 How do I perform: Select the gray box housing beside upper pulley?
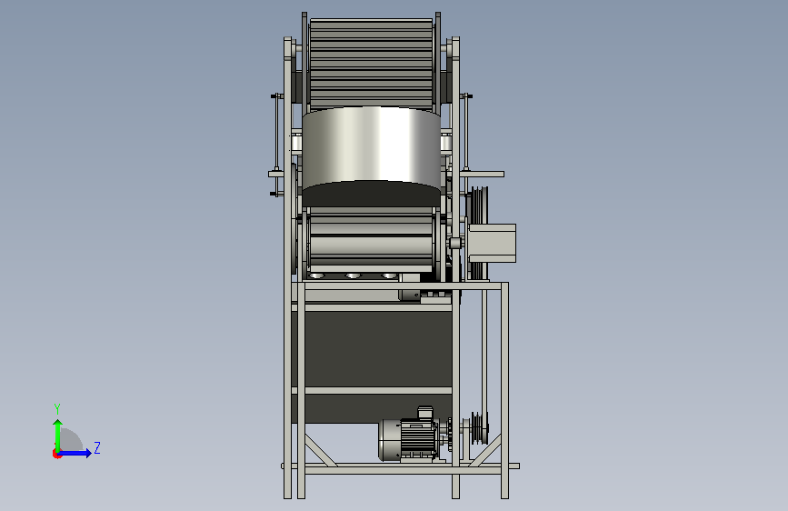[x=492, y=243]
